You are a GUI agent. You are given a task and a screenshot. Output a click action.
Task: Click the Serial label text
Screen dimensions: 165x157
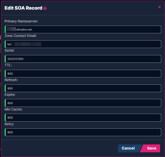tap(9, 51)
